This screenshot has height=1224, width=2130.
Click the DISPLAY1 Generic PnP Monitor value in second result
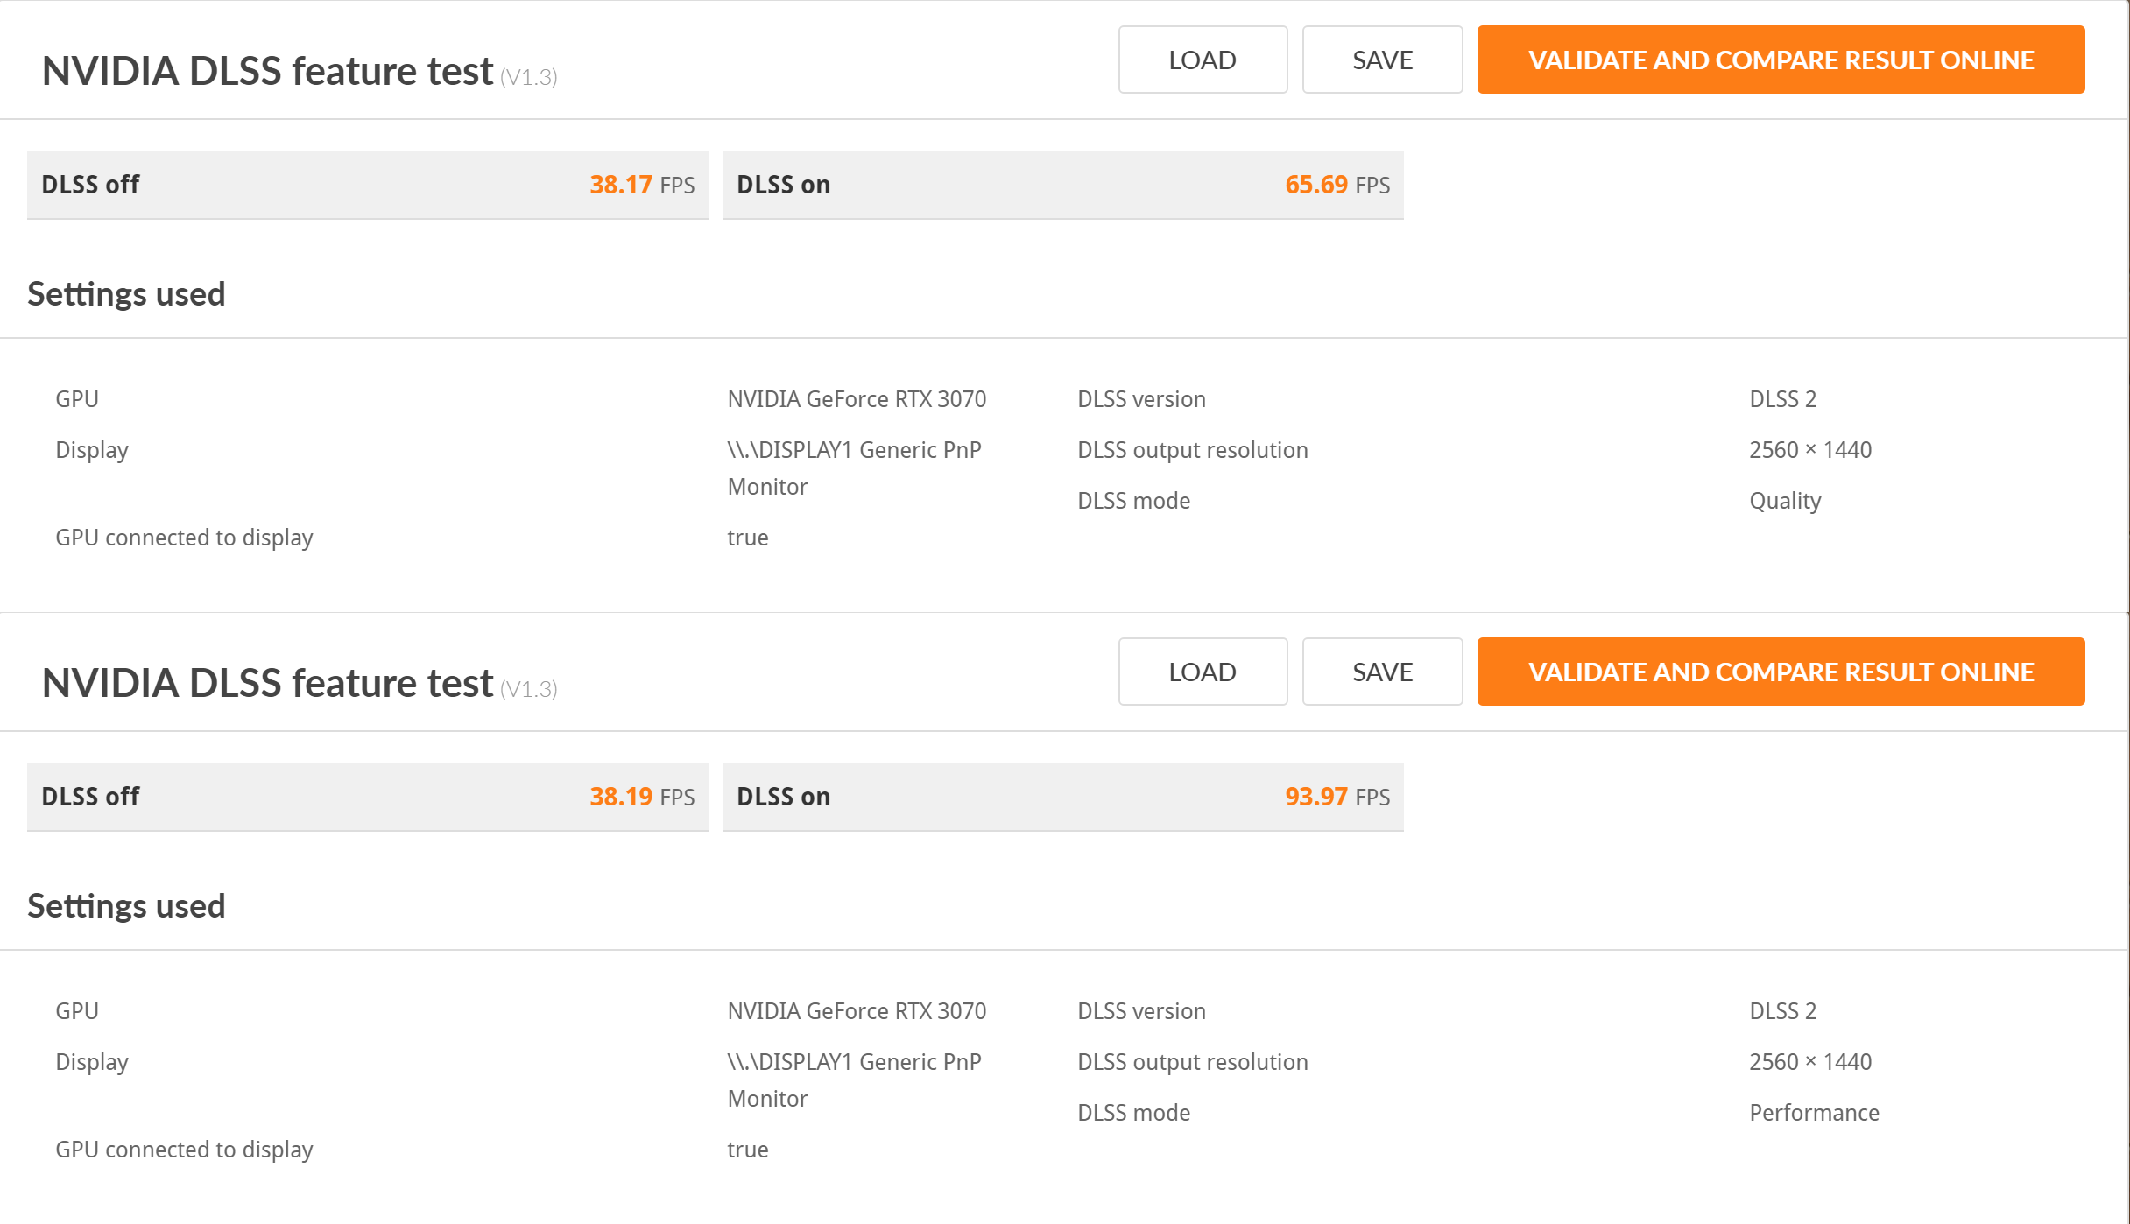point(854,1080)
